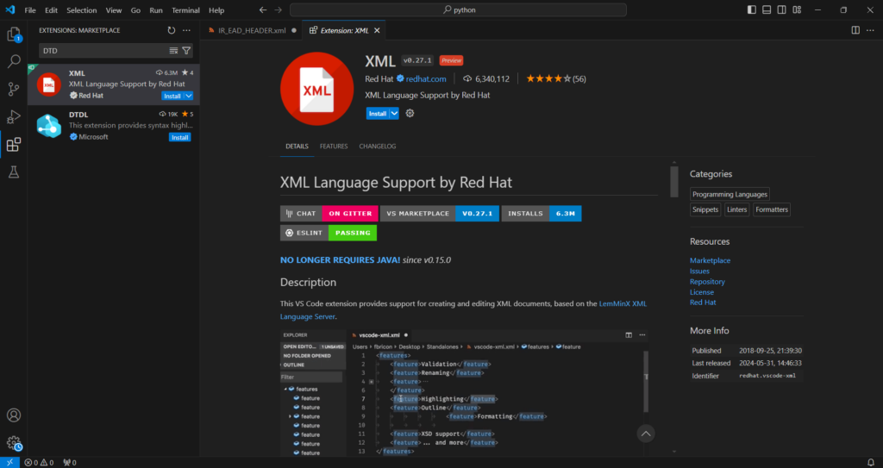Image resolution: width=883 pixels, height=468 pixels.
Task: Switch to the IR_EAD_HEADER.xml tab
Action: (252, 30)
